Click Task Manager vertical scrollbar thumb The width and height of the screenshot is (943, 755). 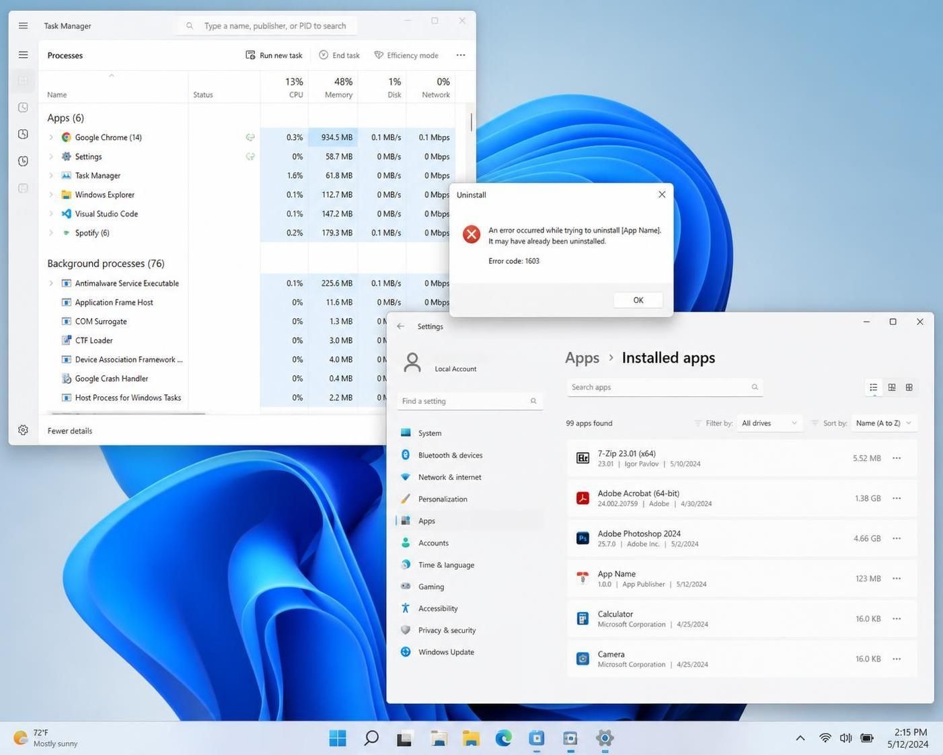click(x=471, y=122)
